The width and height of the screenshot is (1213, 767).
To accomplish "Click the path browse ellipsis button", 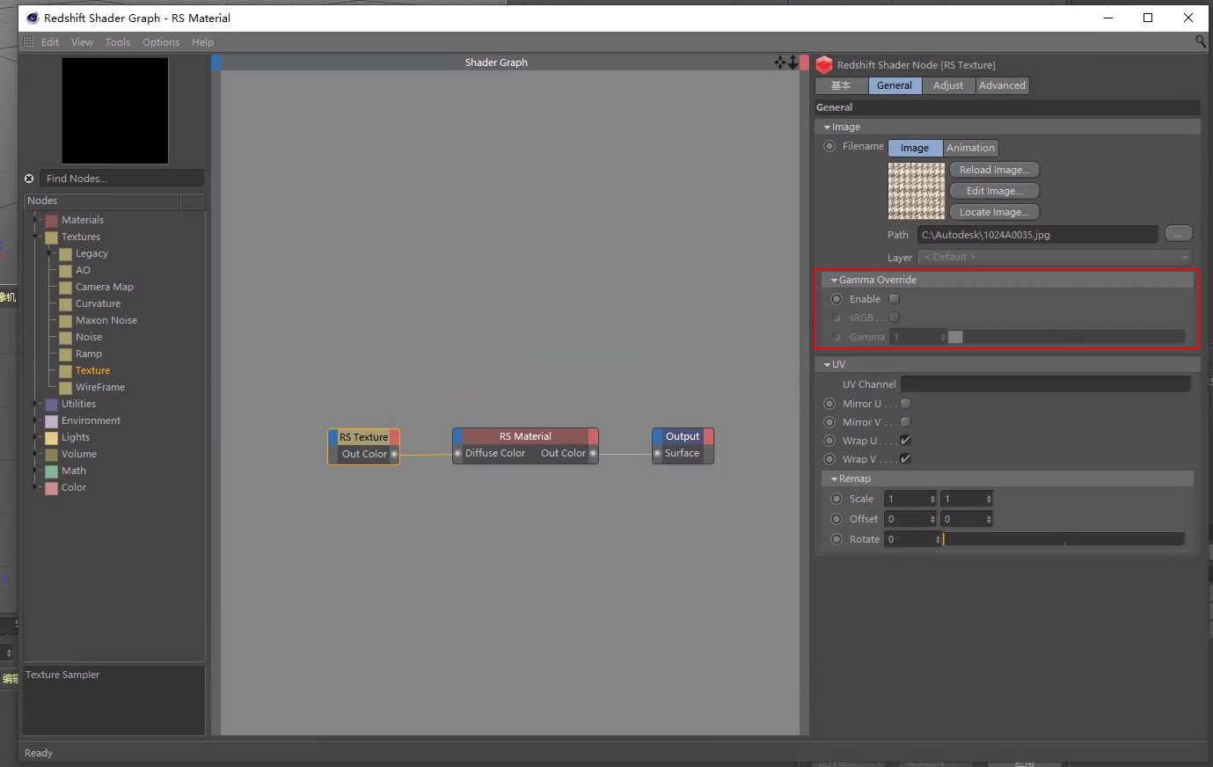I will pos(1179,234).
